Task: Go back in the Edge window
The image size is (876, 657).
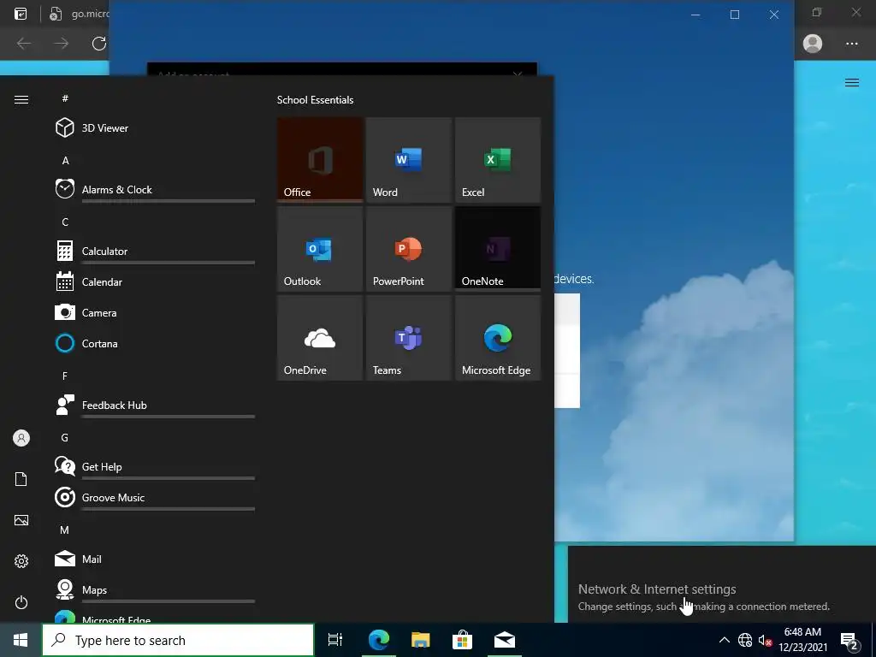Action: coord(24,43)
